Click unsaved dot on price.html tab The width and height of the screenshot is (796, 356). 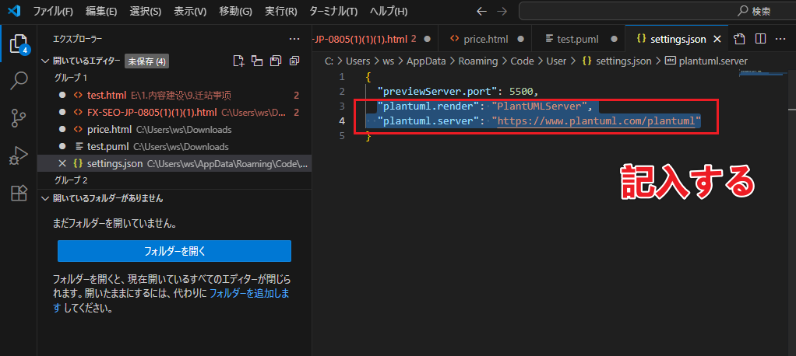point(520,39)
